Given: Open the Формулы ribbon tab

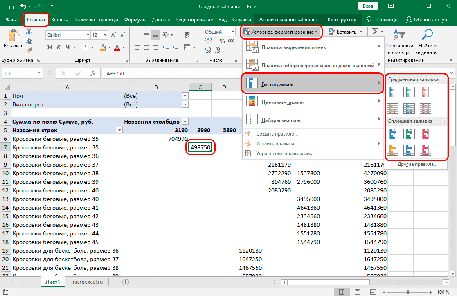Looking at the screenshot, I should pos(135,20).
